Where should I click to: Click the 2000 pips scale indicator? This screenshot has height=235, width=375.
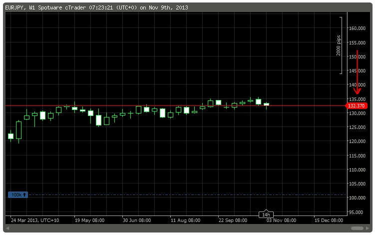(339, 45)
